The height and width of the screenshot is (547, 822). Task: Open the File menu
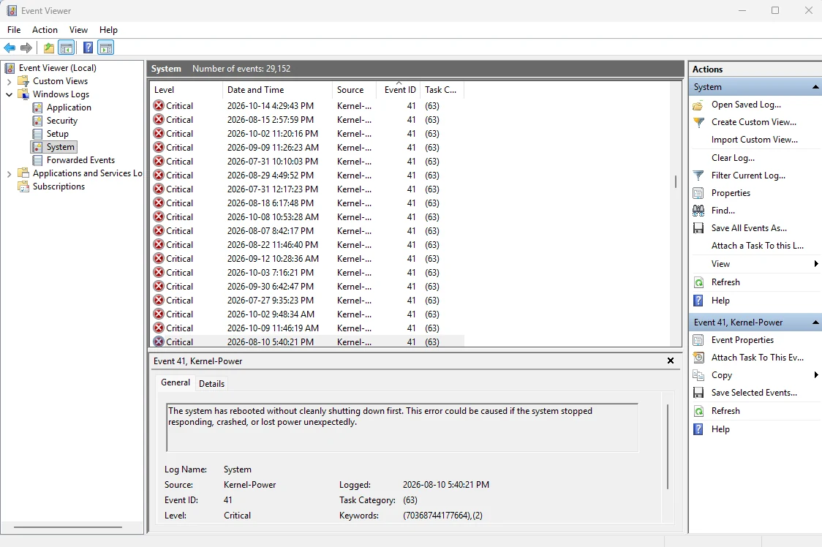tap(14, 30)
